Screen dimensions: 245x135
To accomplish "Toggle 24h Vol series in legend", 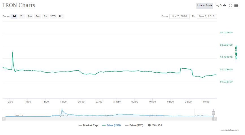I will pos(155,125).
